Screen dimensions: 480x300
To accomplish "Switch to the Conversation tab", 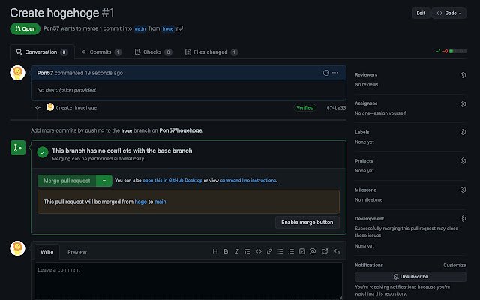I will point(42,52).
